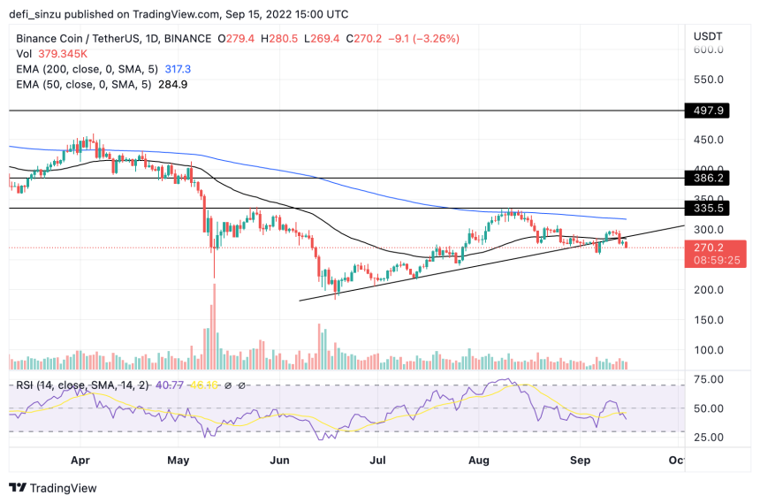The height and width of the screenshot is (503, 760).
Task: Select the EMA 200 indicator legend
Action: pyautogui.click(x=103, y=69)
